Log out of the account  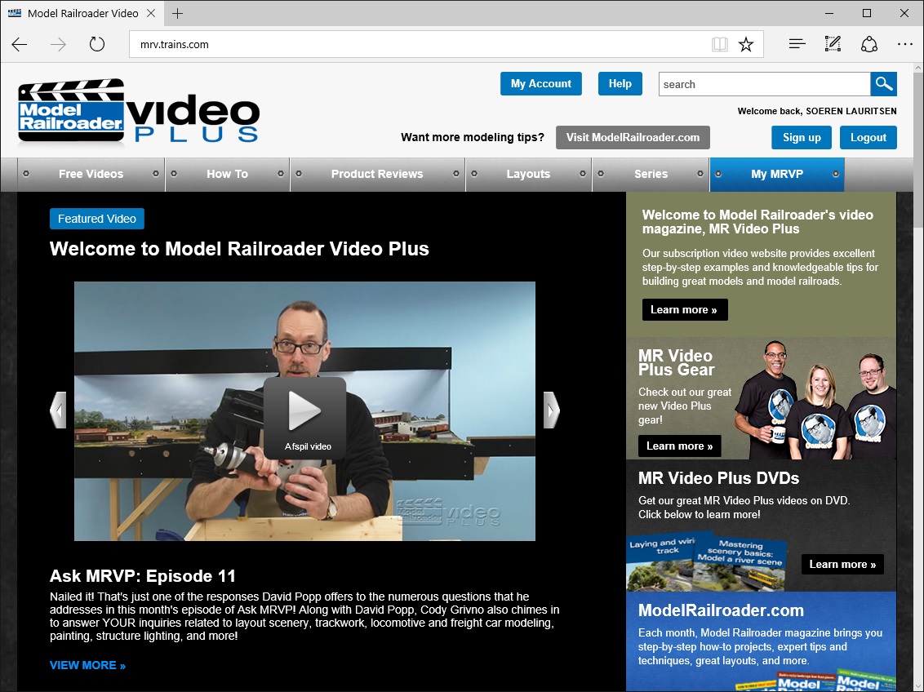868,137
